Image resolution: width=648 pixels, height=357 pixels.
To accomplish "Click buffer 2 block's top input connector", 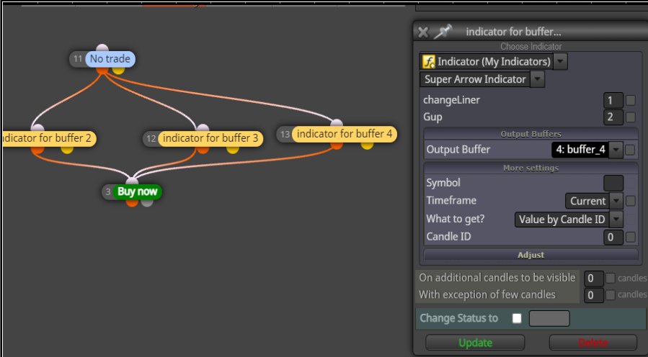I will point(37,128).
